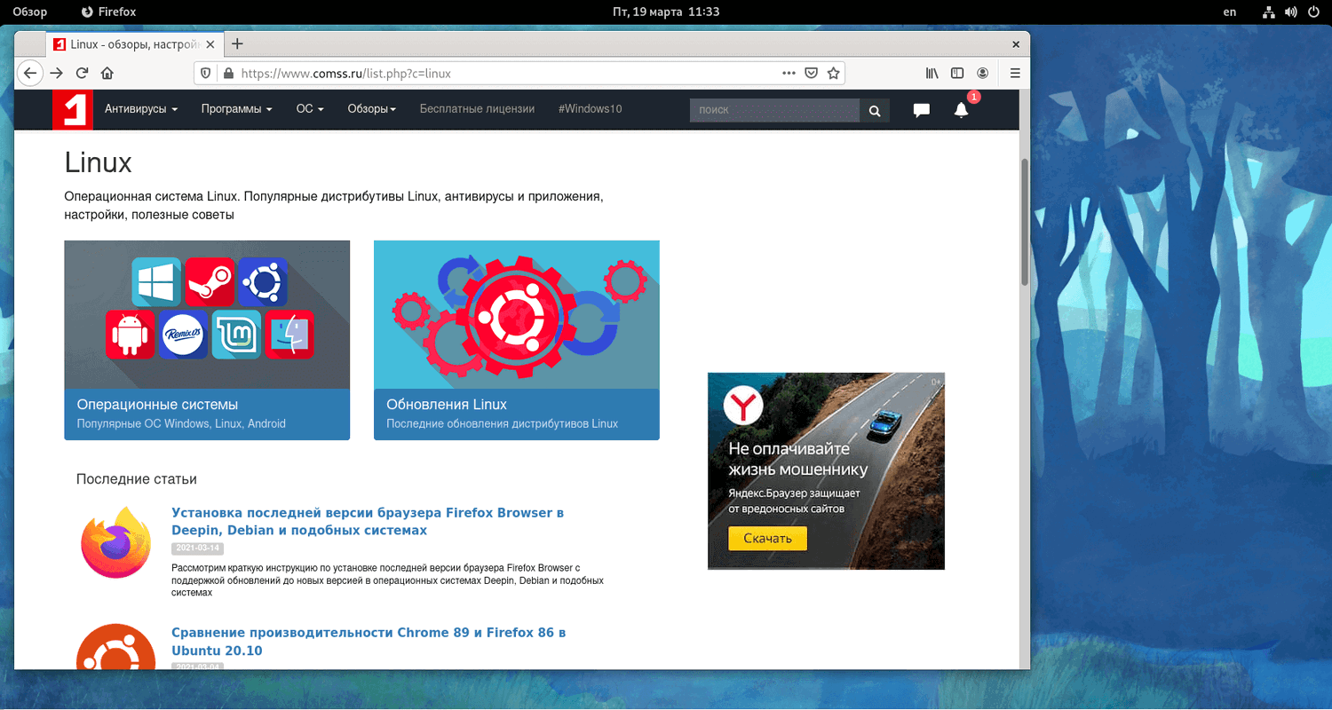This screenshot has width=1332, height=710.
Task: Open notifications bell
Action: [961, 110]
